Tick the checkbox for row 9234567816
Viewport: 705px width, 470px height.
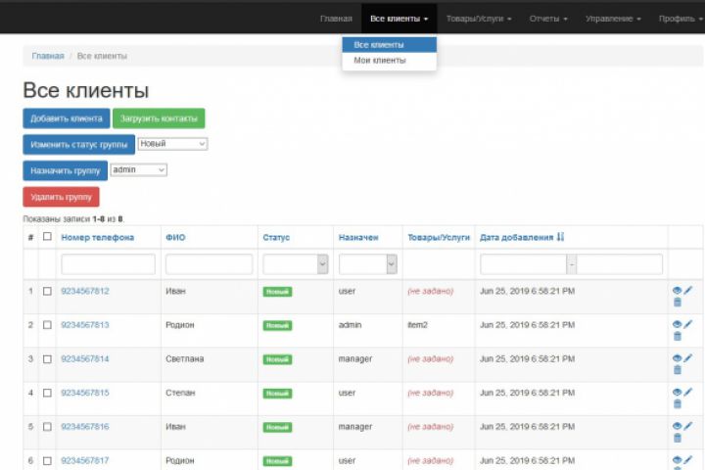pyautogui.click(x=47, y=426)
